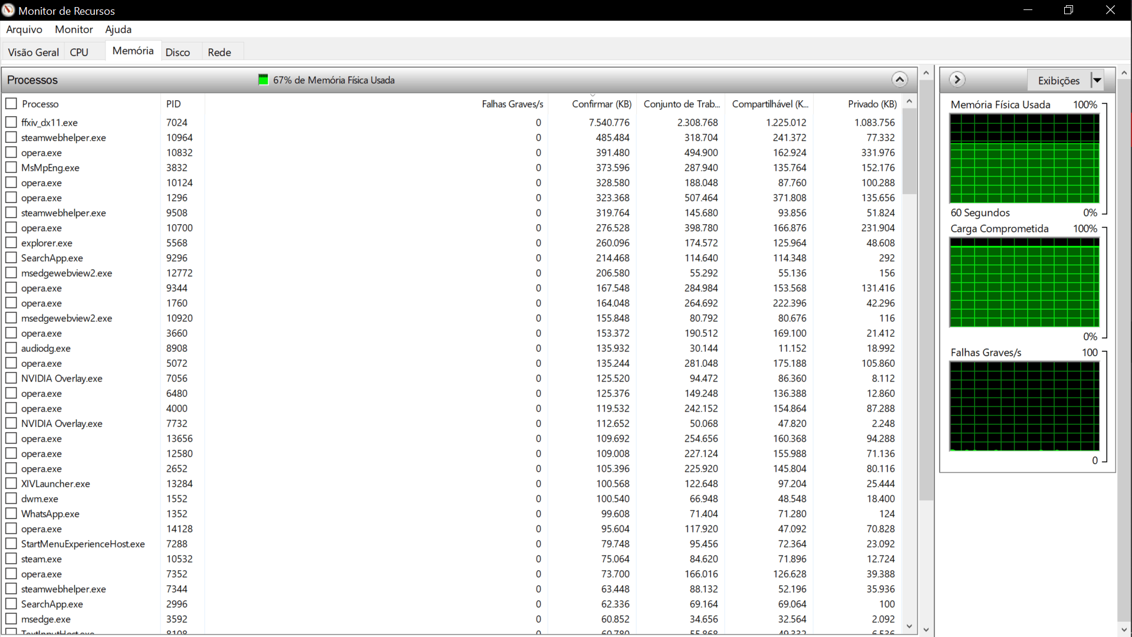Click the Carga Comprometida graph
1132x637 pixels.
(x=1024, y=283)
